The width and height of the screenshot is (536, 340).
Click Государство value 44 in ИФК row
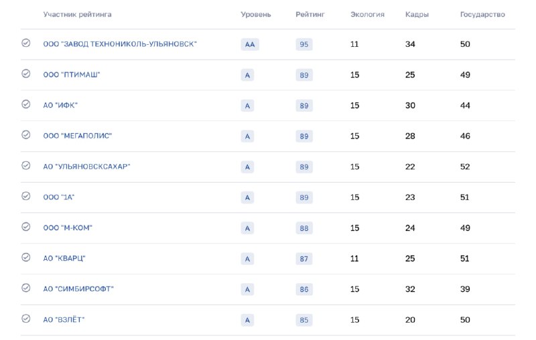(465, 106)
